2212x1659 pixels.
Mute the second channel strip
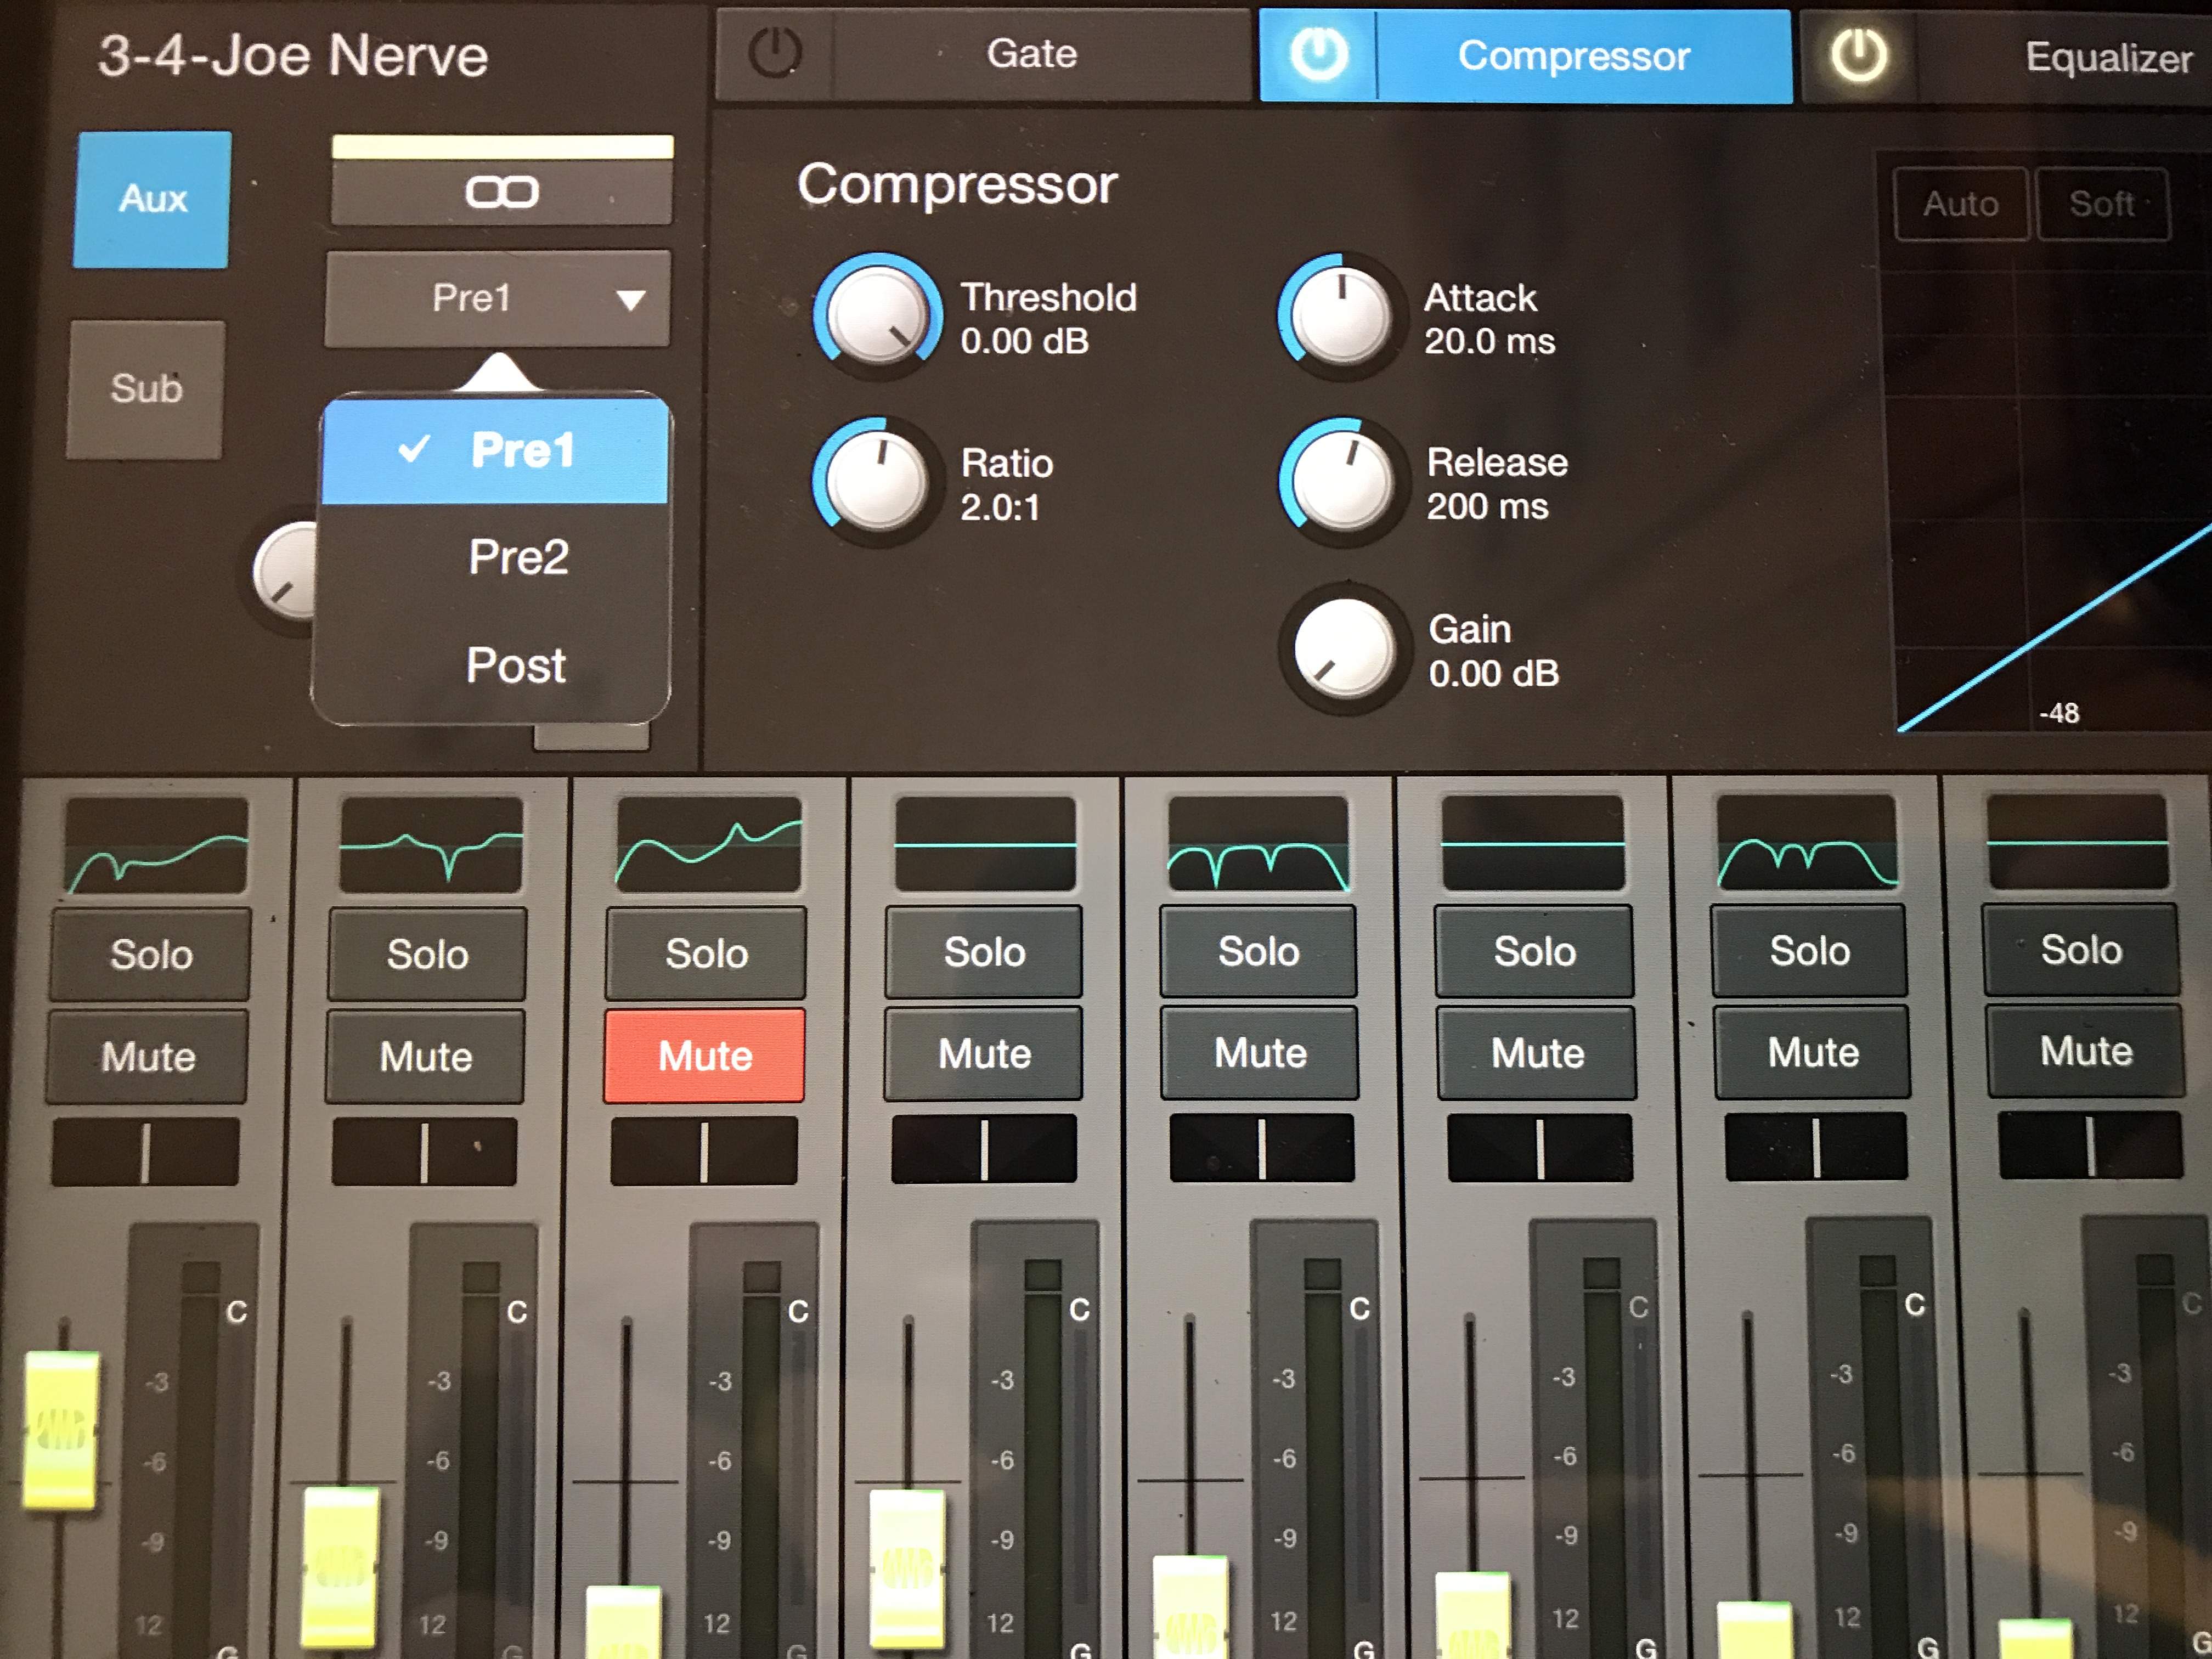(425, 1056)
